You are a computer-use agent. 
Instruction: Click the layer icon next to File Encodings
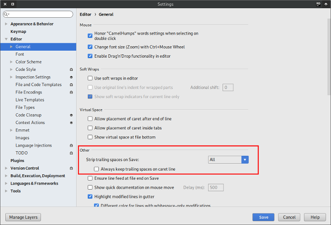[71, 92]
